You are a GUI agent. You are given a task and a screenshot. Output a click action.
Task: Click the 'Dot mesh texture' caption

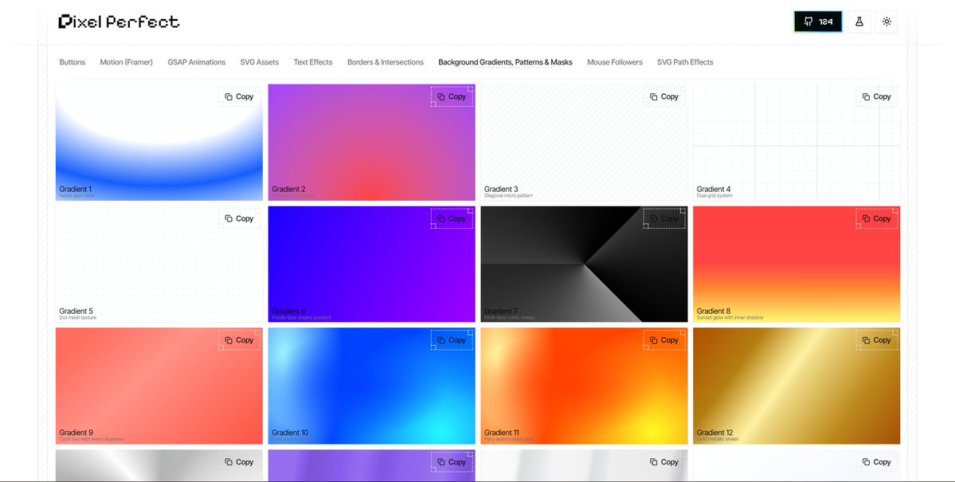pos(78,317)
